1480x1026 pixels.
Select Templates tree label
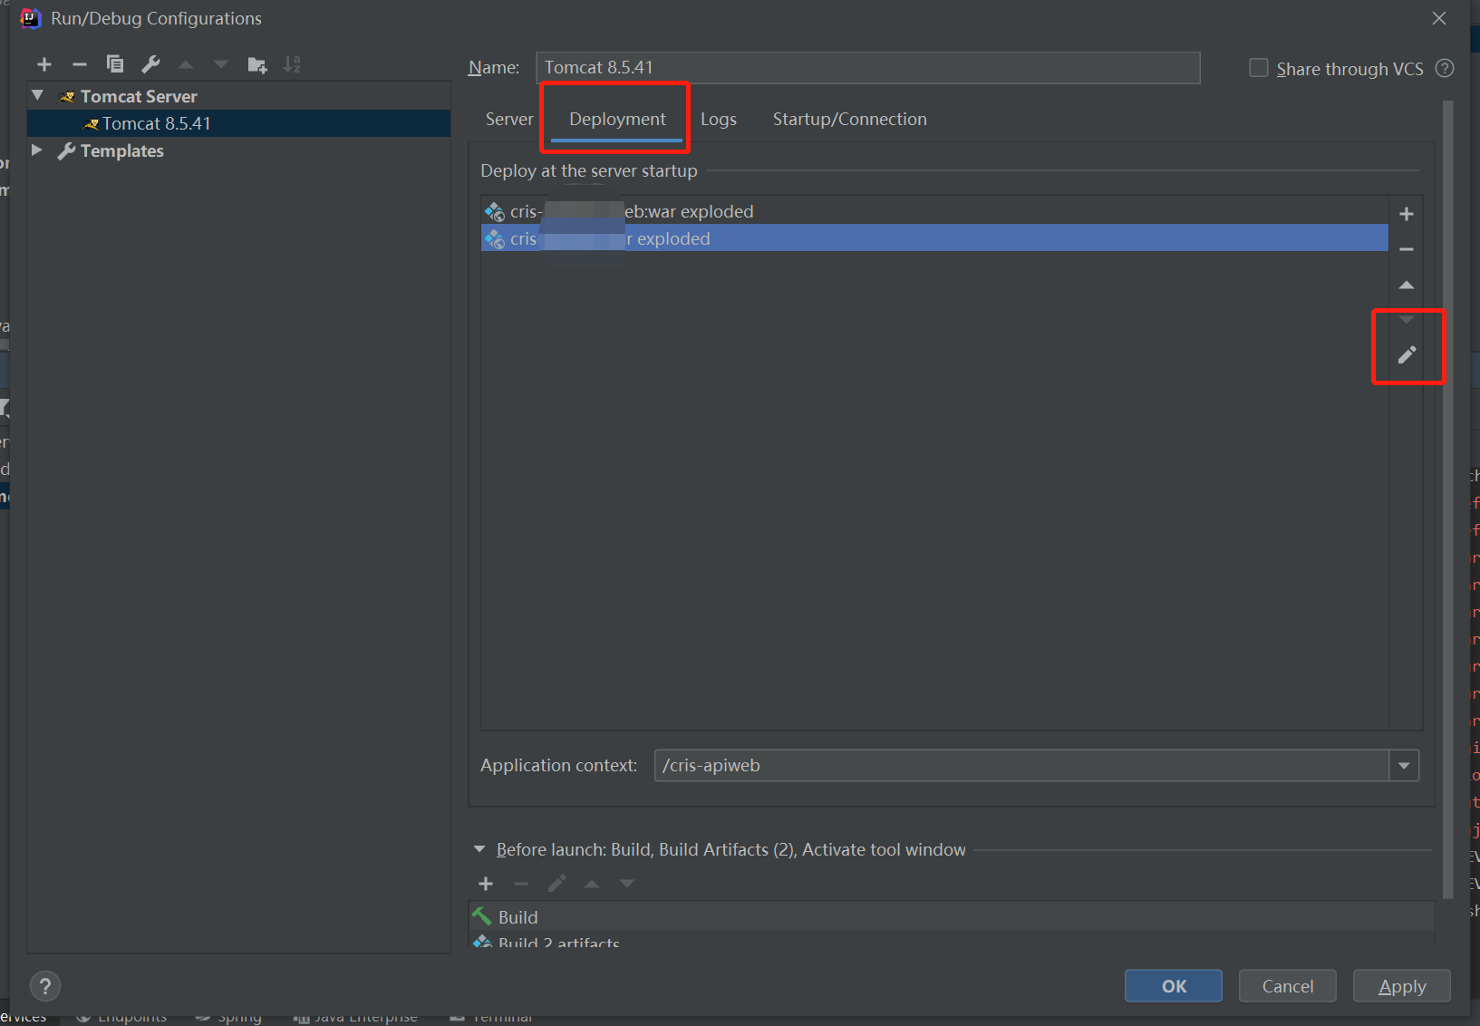pyautogui.click(x=122, y=150)
